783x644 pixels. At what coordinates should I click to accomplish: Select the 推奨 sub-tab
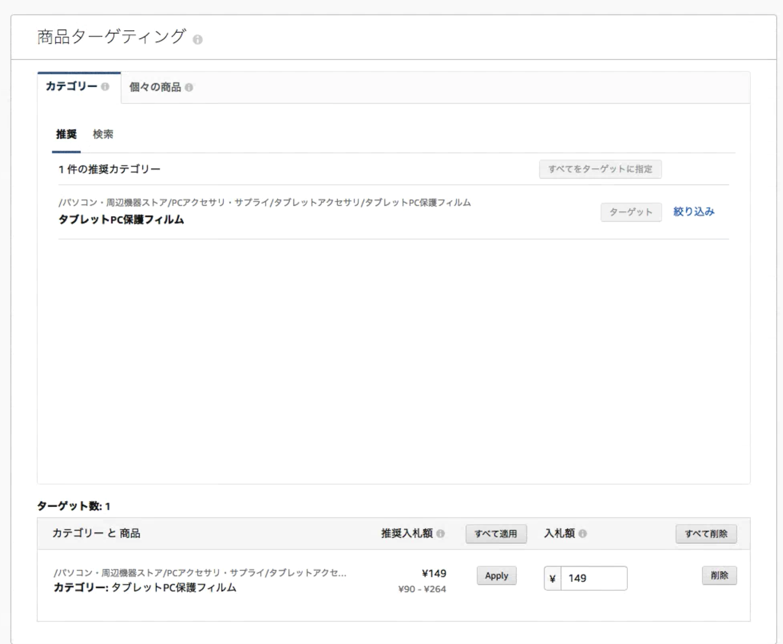pos(66,134)
